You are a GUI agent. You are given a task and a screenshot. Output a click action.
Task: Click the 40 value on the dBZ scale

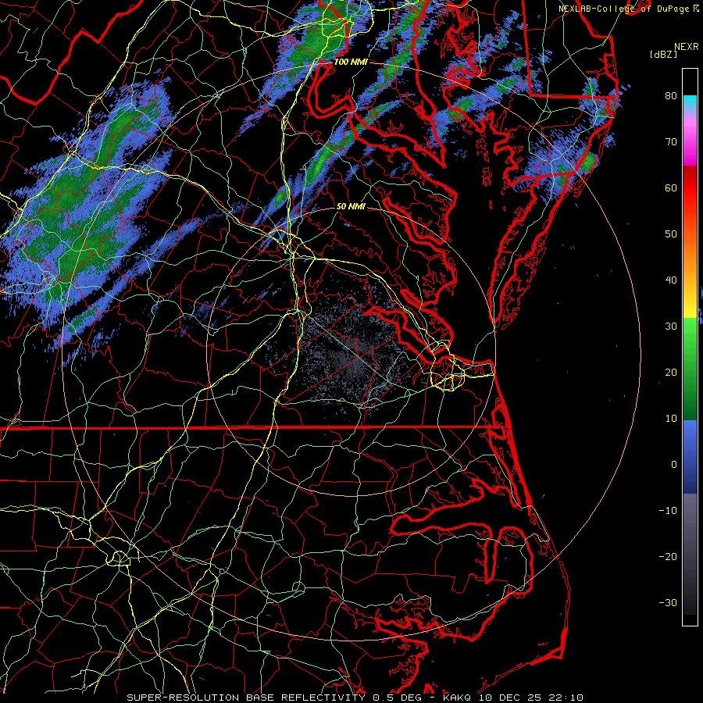671,280
